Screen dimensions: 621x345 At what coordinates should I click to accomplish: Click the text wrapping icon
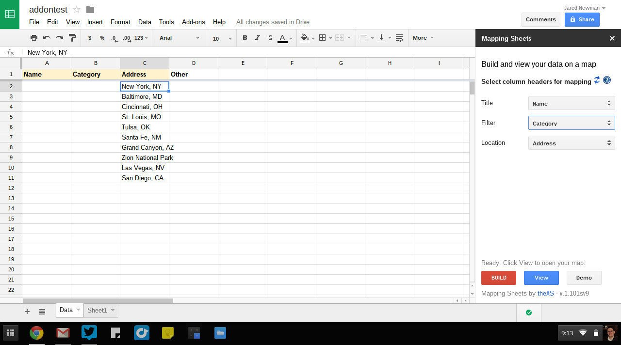pyautogui.click(x=399, y=38)
